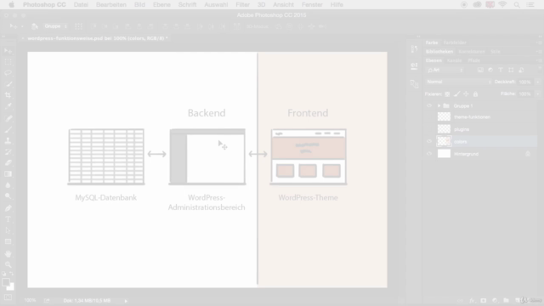This screenshot has width=544, height=306.
Task: Hide the colors layer
Action: point(429,142)
